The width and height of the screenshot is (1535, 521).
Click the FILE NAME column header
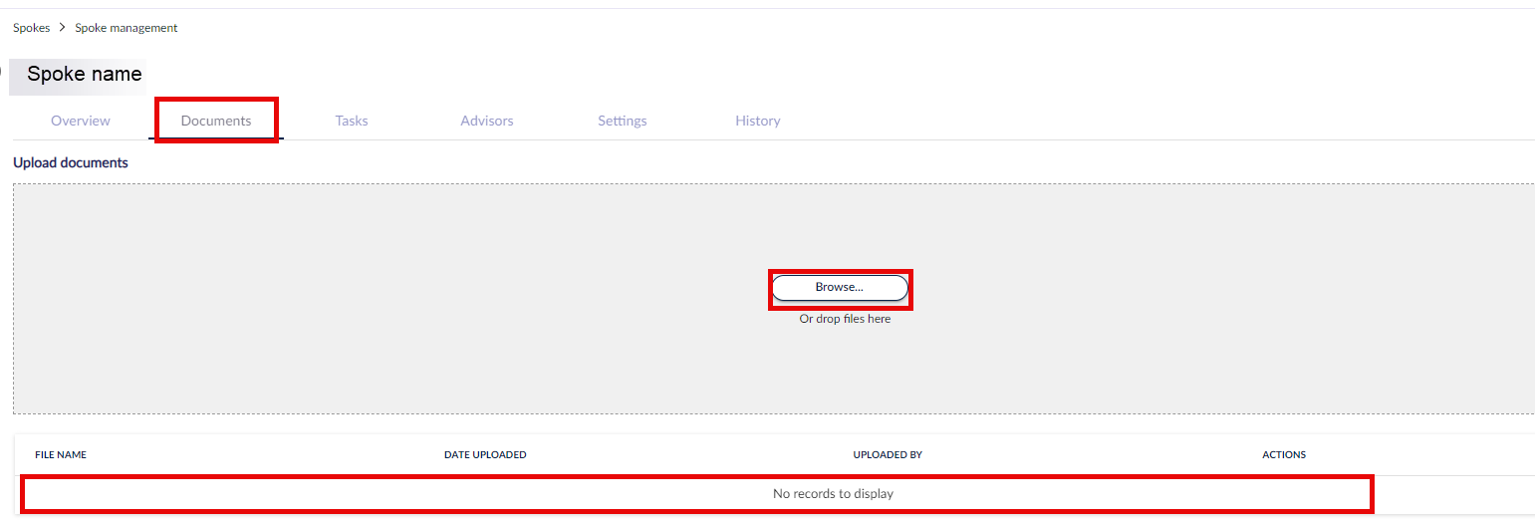click(61, 454)
